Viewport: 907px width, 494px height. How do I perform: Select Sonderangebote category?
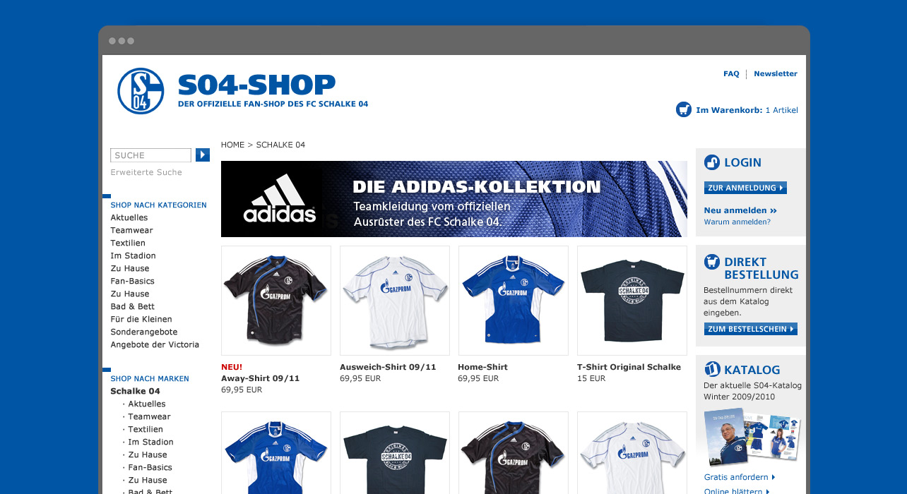point(144,332)
